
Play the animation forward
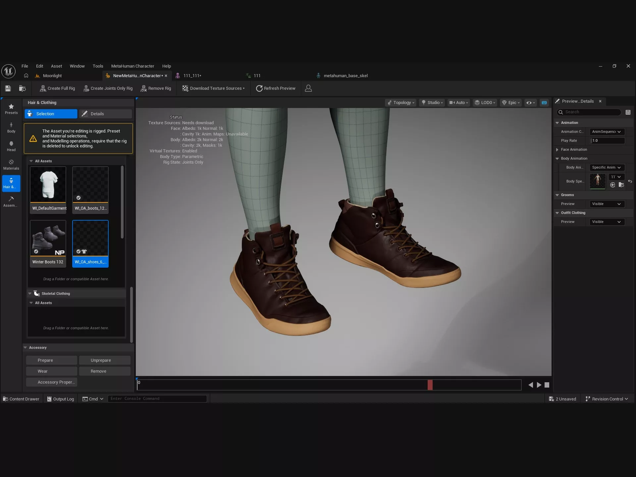[x=539, y=385]
